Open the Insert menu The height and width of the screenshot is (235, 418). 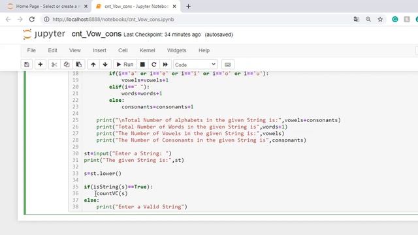(99, 50)
